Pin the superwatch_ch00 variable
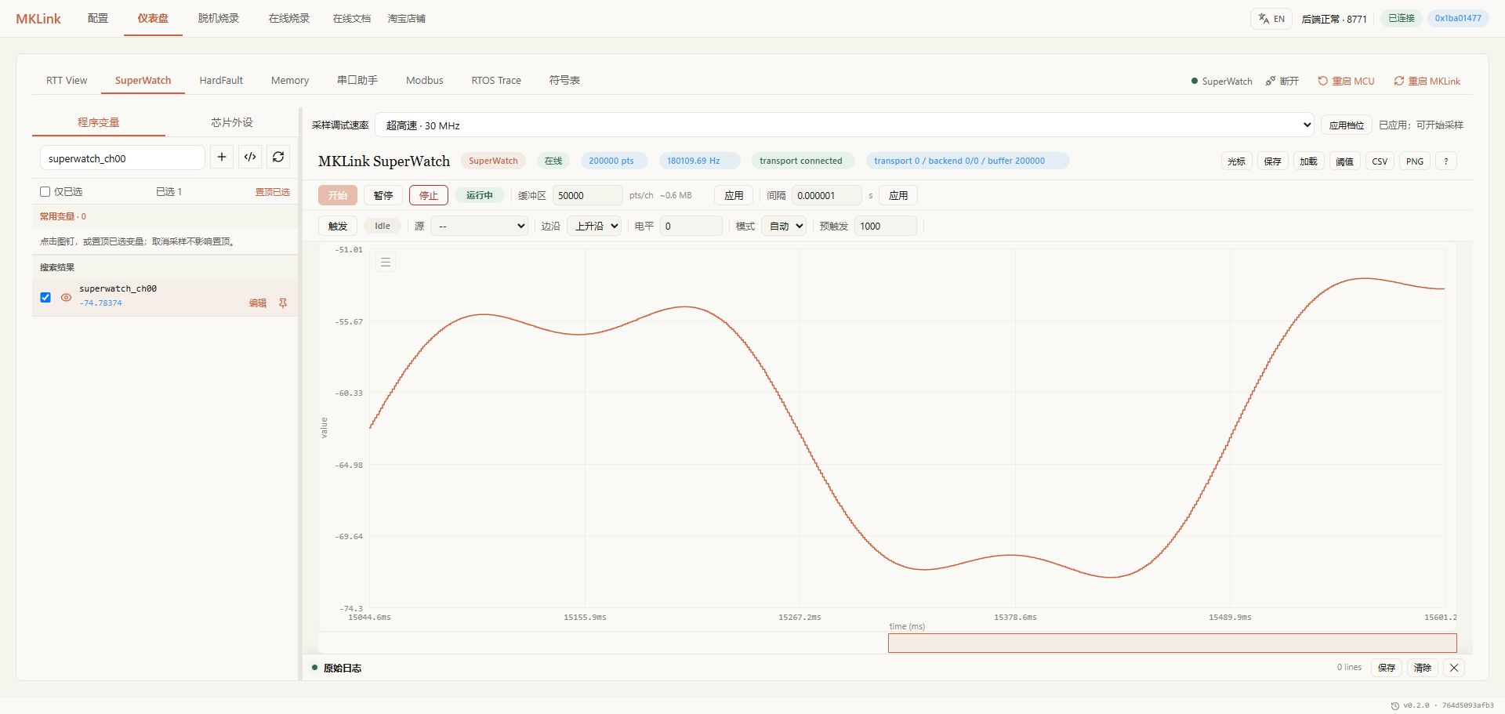This screenshot has height=714, width=1505. click(283, 303)
